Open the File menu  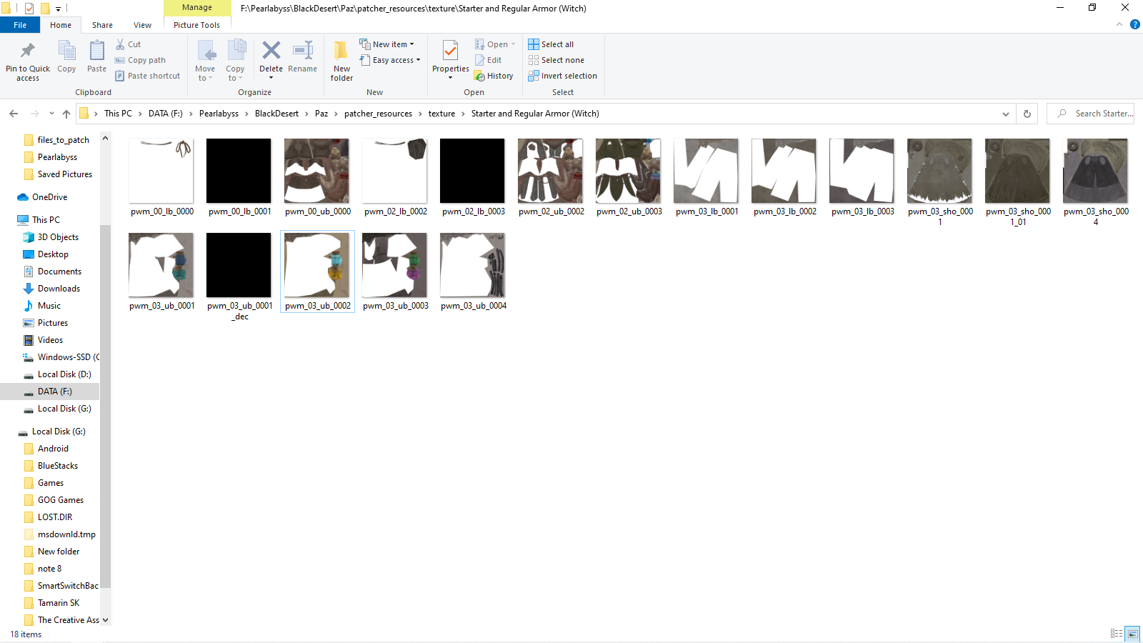(20, 25)
